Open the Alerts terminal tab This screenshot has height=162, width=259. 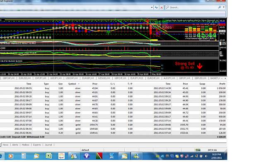coord(15,145)
